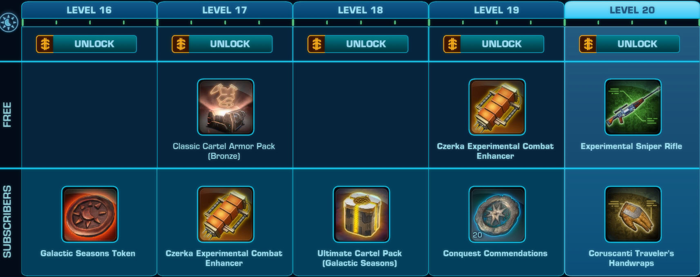Click the Unlock button under Level 19
Screen dimensions: 700x277
pyautogui.click(x=493, y=44)
